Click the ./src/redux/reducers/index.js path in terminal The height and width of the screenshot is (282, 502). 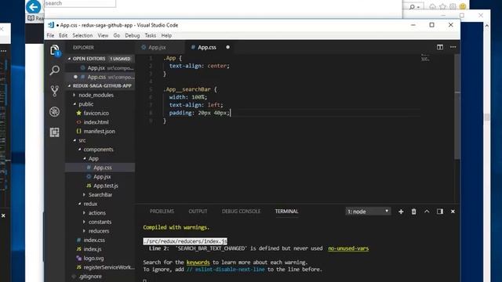185,241
